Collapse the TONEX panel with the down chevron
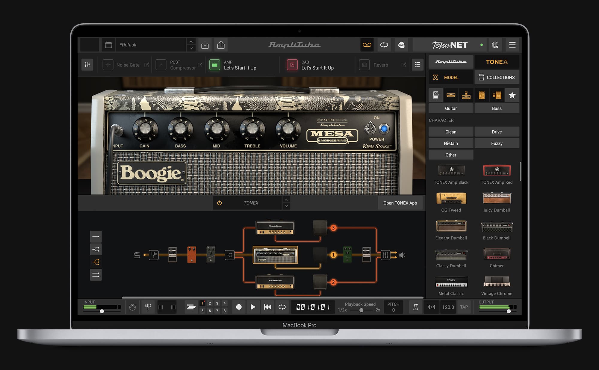Viewport: 599px width, 370px height. pyautogui.click(x=286, y=206)
